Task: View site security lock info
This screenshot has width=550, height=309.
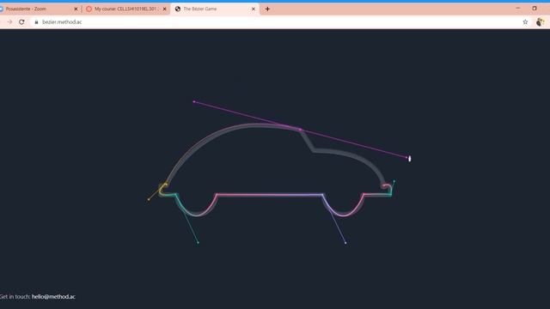Action: tap(36, 22)
